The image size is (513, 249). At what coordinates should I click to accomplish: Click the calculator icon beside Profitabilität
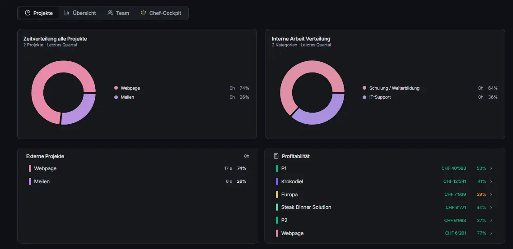click(x=276, y=156)
